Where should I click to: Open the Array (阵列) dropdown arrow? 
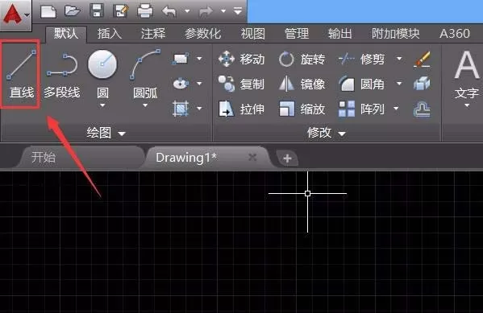pyautogui.click(x=396, y=109)
